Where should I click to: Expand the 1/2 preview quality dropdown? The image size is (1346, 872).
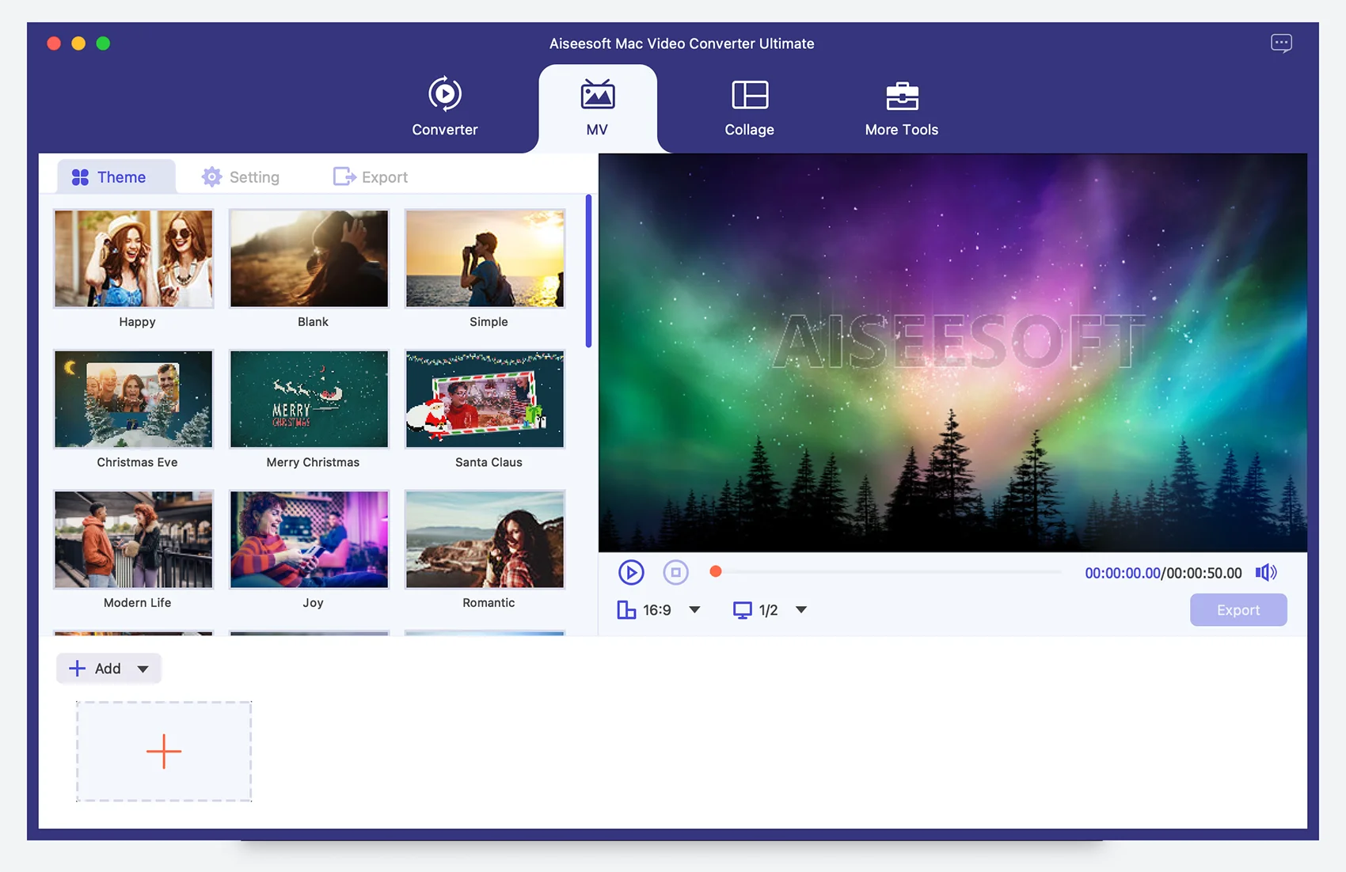[800, 610]
